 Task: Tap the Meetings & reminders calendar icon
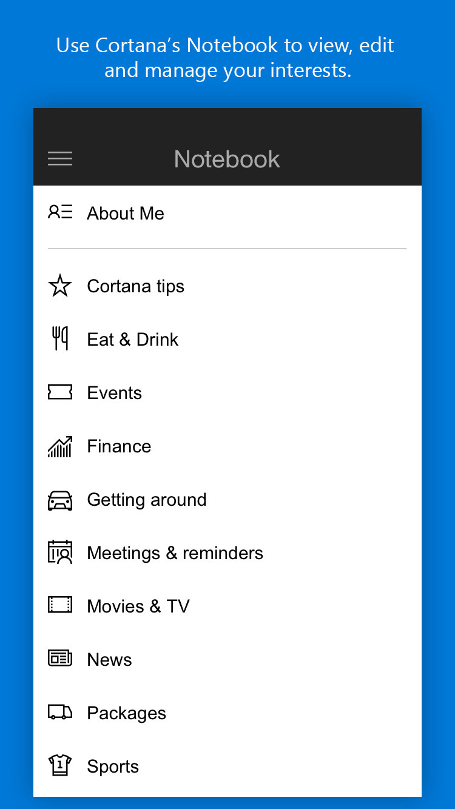click(60, 552)
